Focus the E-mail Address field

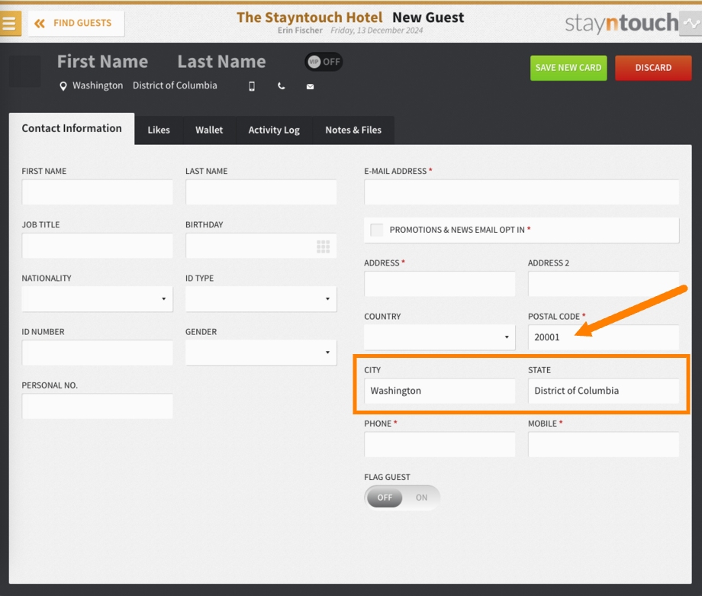pos(522,192)
